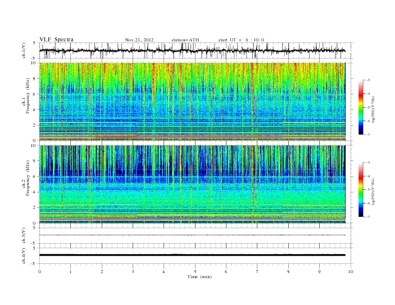Click time axis tick label "6" at bottom
Screen dimensions: 395x305
click(x=226, y=272)
